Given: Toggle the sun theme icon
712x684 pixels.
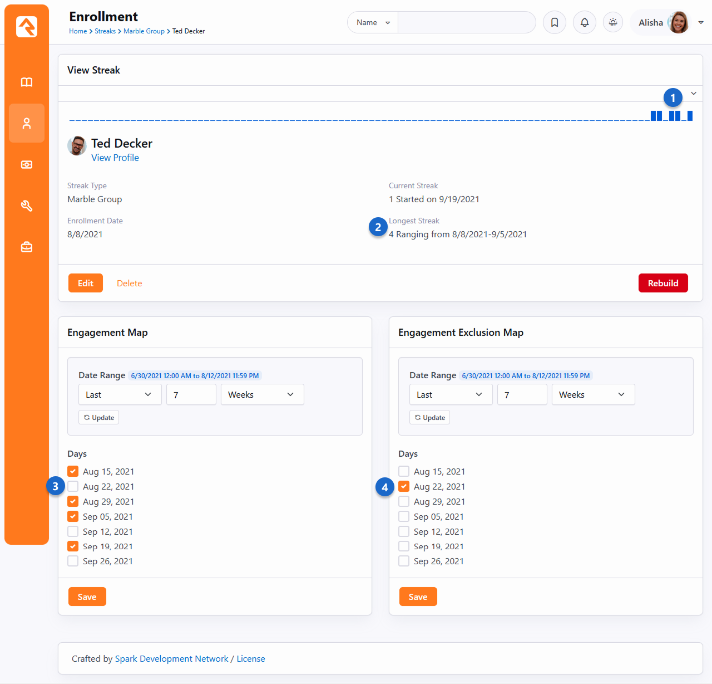Looking at the screenshot, I should click(613, 22).
